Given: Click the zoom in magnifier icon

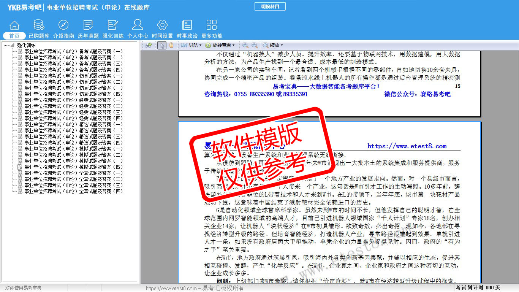Looking at the screenshot, I should click(254, 45).
